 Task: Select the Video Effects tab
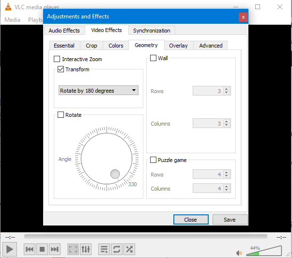[107, 30]
